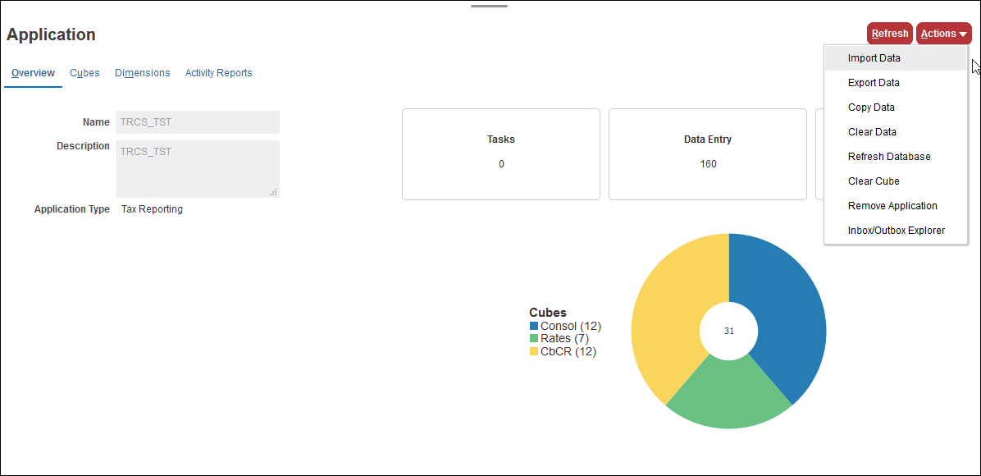
Task: Open the Dimensions tab
Action: pos(142,72)
